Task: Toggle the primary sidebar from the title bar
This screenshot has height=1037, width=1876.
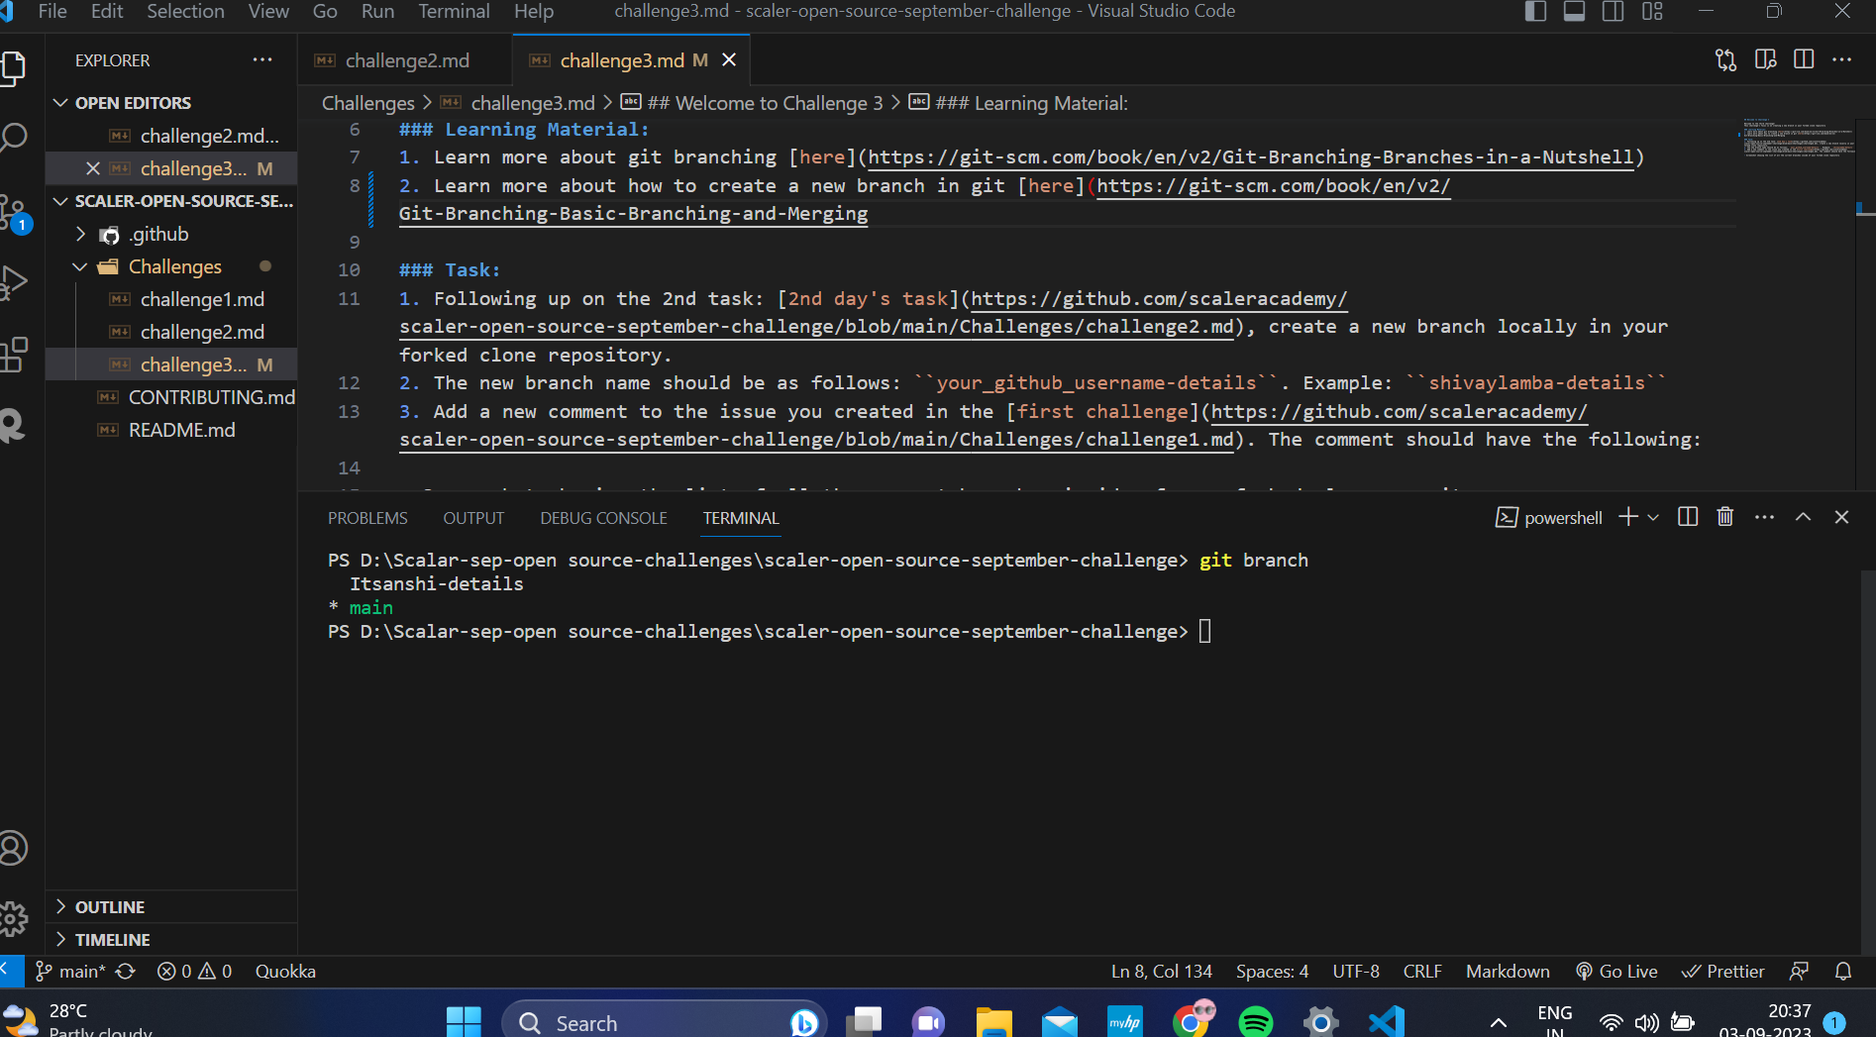Action: [1534, 12]
